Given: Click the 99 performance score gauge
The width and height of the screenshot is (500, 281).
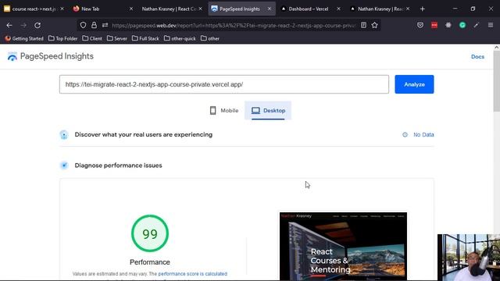Looking at the screenshot, I should (150, 233).
